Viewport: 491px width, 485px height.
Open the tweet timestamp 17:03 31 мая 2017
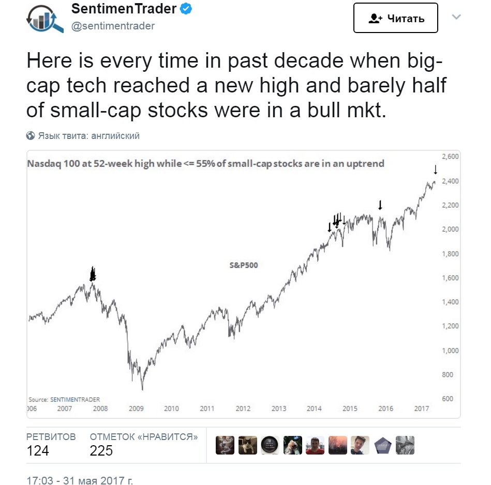click(x=80, y=480)
